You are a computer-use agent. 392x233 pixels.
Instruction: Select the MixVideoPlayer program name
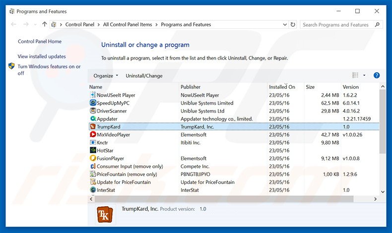pyautogui.click(x=113, y=135)
